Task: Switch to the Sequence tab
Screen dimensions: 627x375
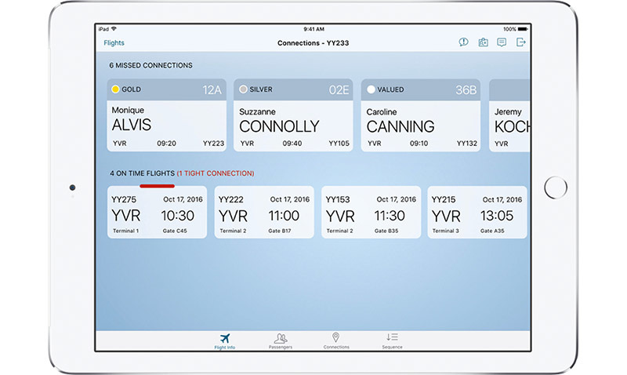Action: tap(392, 341)
